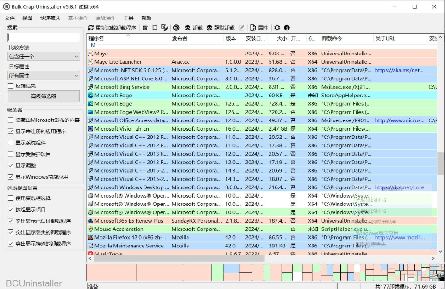Screen dimensions: 445x289
Task: Click the reload uninstallers refresh icon
Action: click(91, 28)
